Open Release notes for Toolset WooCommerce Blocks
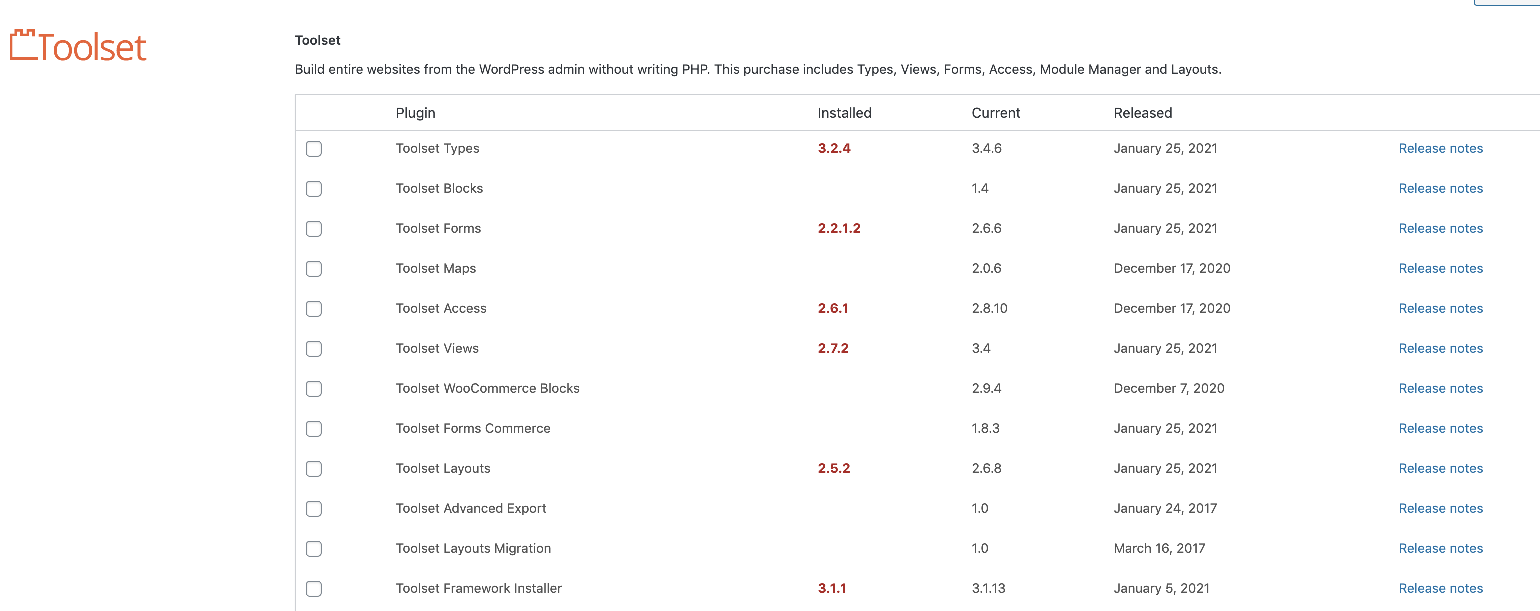This screenshot has height=611, width=1540. 1441,388
